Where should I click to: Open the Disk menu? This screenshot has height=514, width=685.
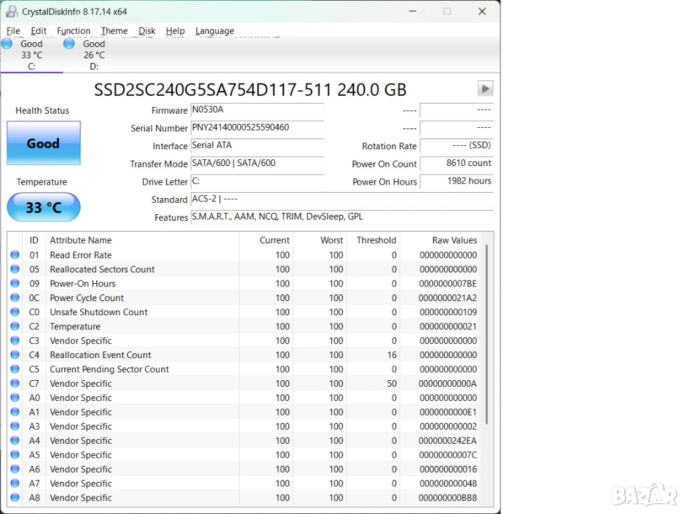coord(147,31)
